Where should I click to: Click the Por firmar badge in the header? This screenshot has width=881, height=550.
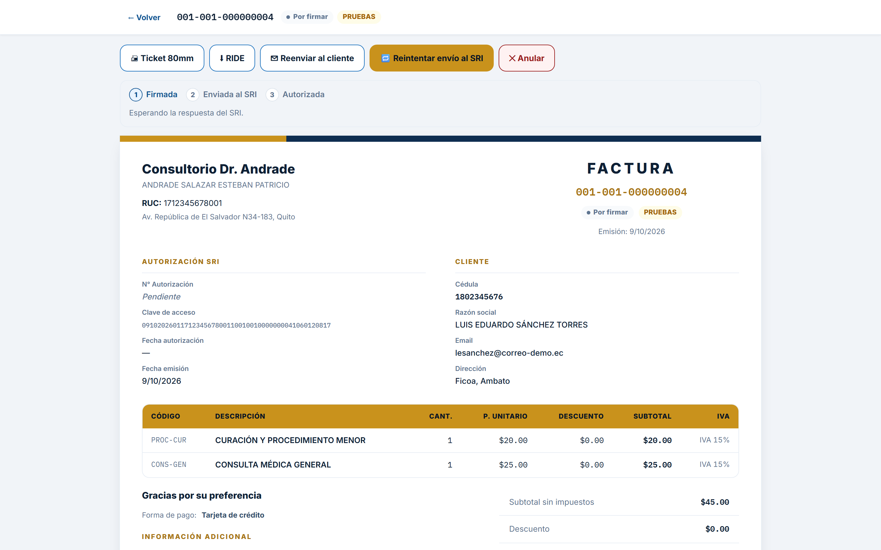pyautogui.click(x=307, y=17)
